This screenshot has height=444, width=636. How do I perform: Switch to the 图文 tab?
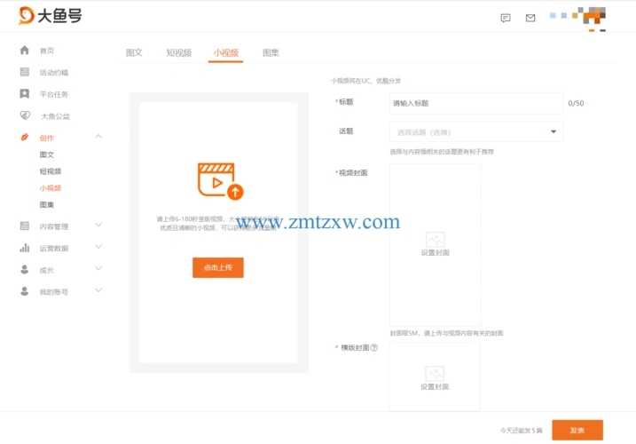[x=134, y=52]
